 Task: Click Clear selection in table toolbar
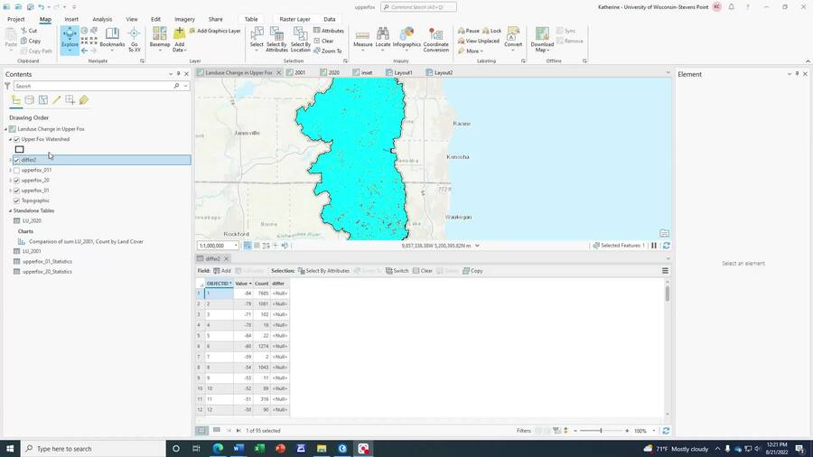point(423,271)
